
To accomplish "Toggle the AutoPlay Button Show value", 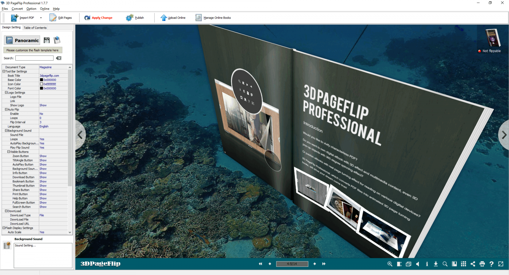I will [x=43, y=165].
